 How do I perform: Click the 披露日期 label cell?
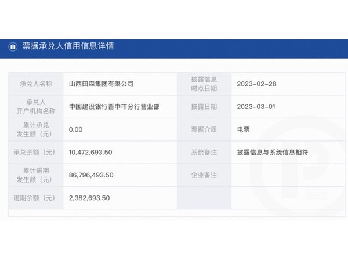[x=204, y=107]
